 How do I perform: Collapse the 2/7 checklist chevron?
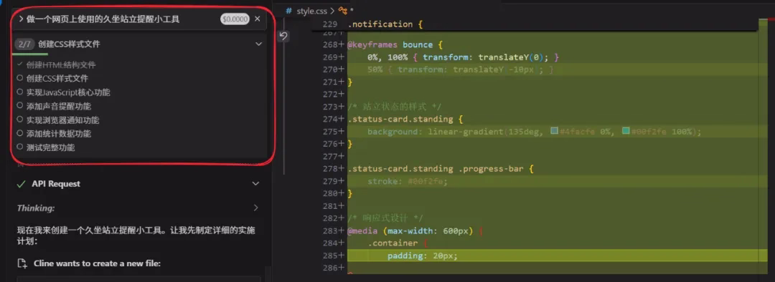(258, 44)
